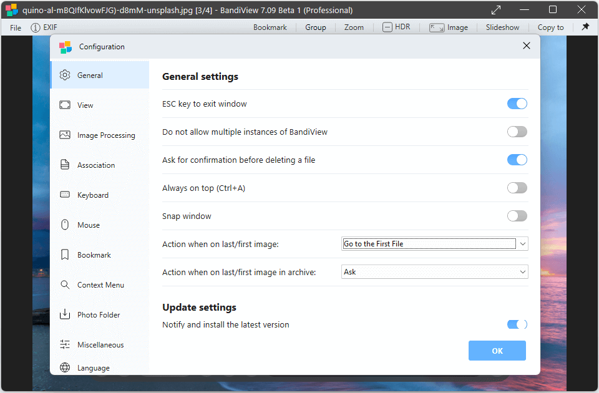Click the Photo Folder download icon
The height and width of the screenshot is (393, 599).
65,315
